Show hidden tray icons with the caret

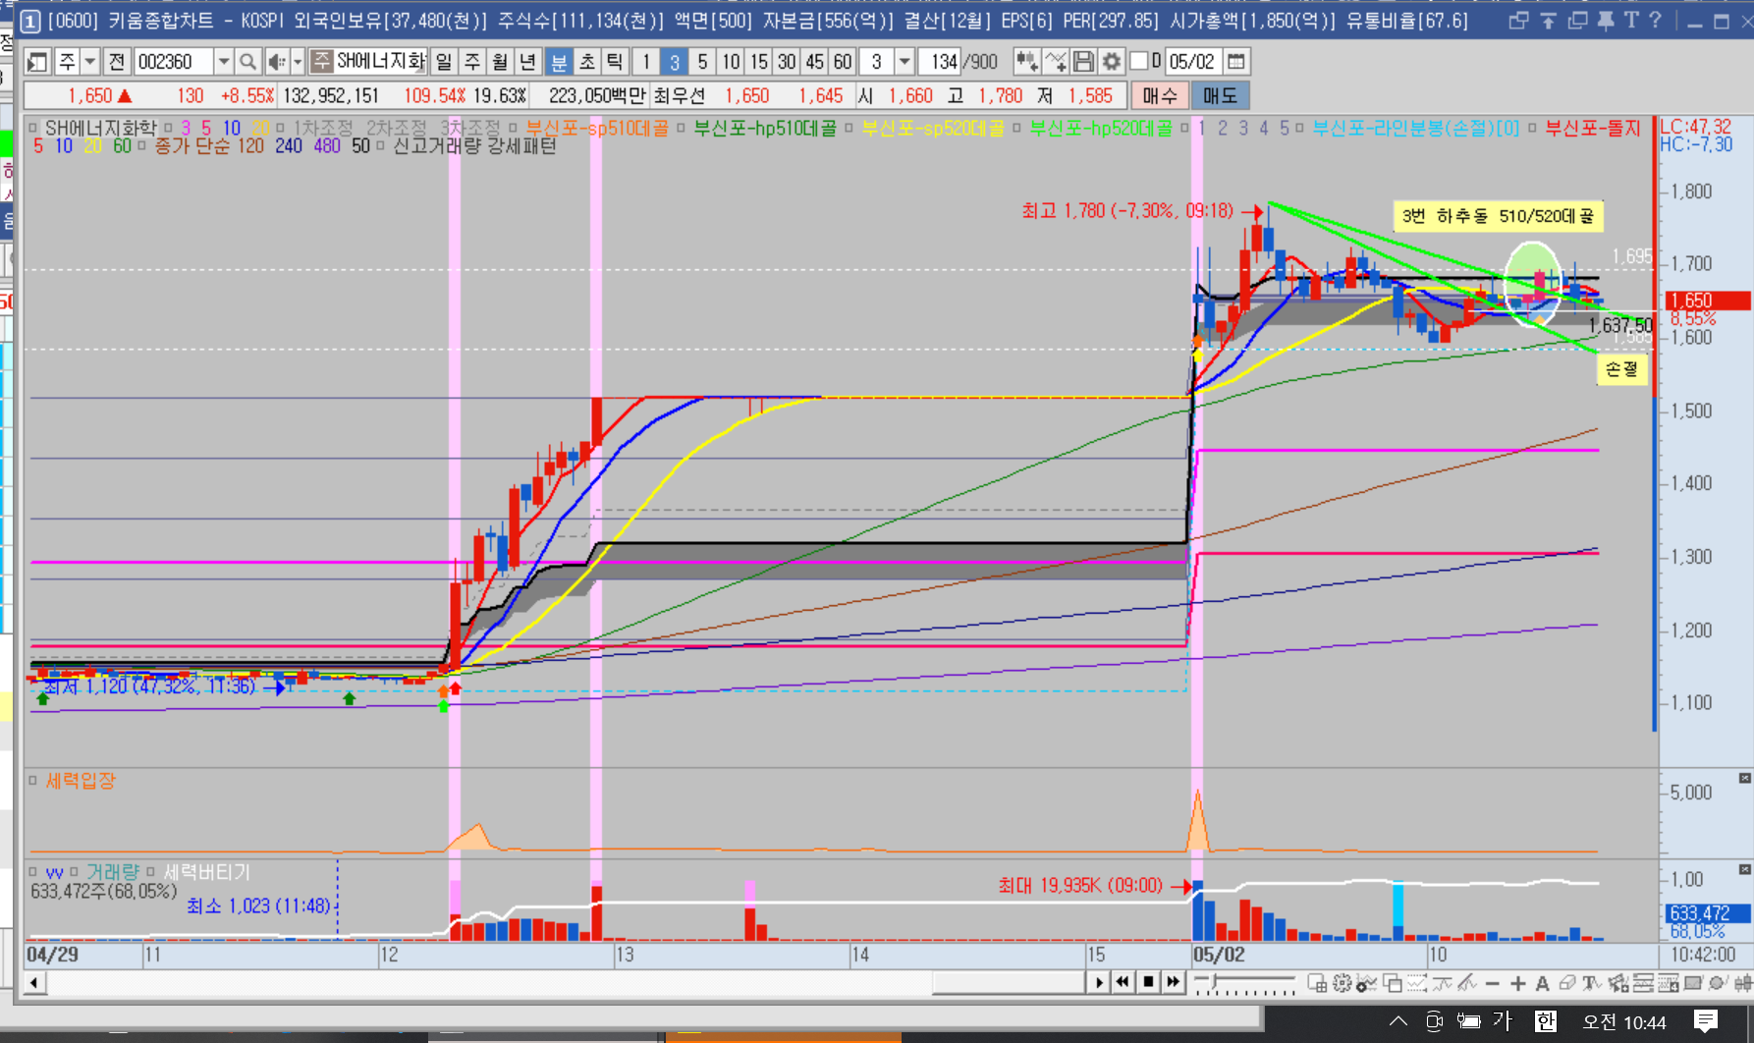1398,1021
